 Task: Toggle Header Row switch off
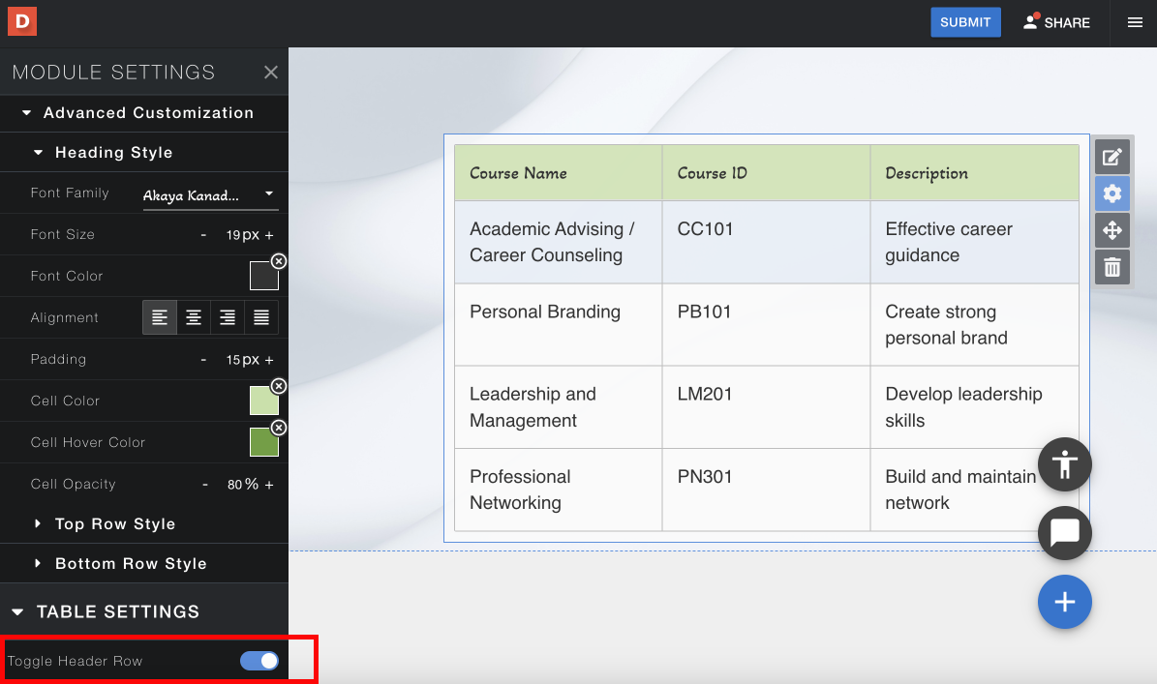(x=259, y=661)
